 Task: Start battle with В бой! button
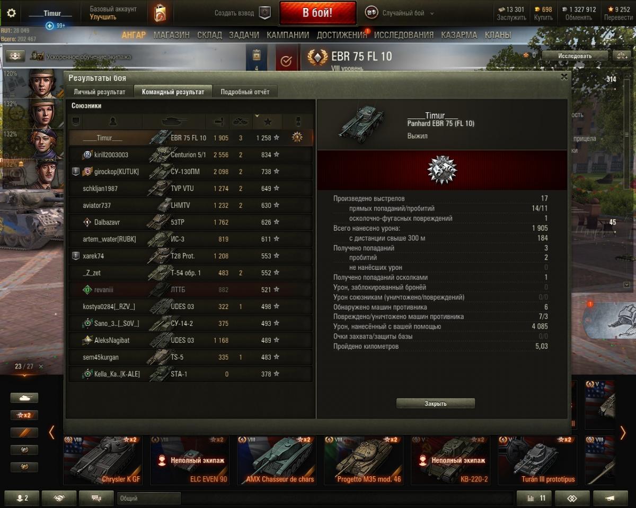pyautogui.click(x=317, y=13)
